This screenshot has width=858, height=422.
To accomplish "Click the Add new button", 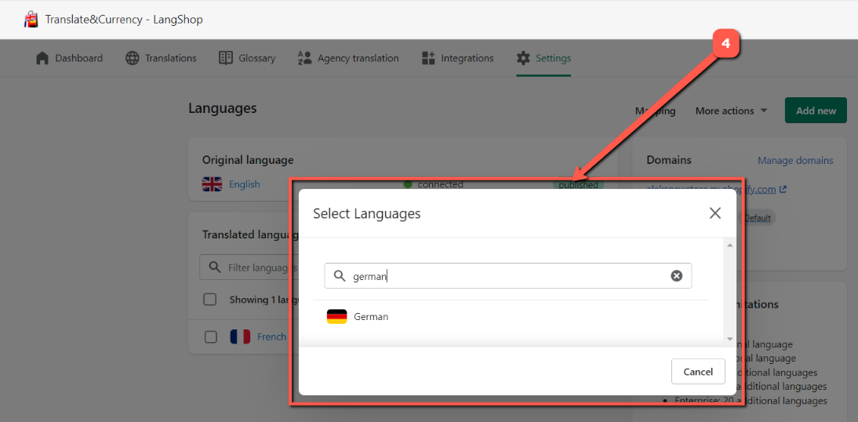I will (x=816, y=111).
